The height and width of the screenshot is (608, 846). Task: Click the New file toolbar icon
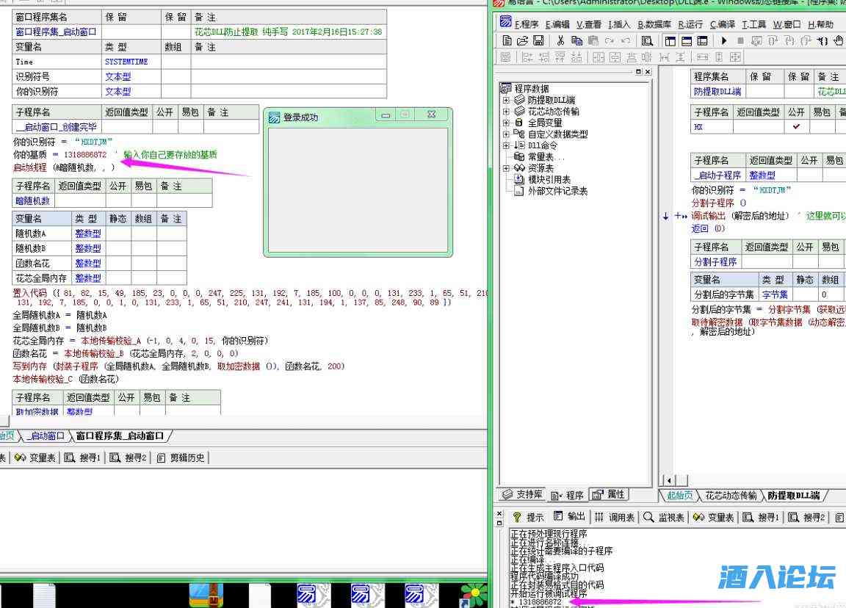506,41
